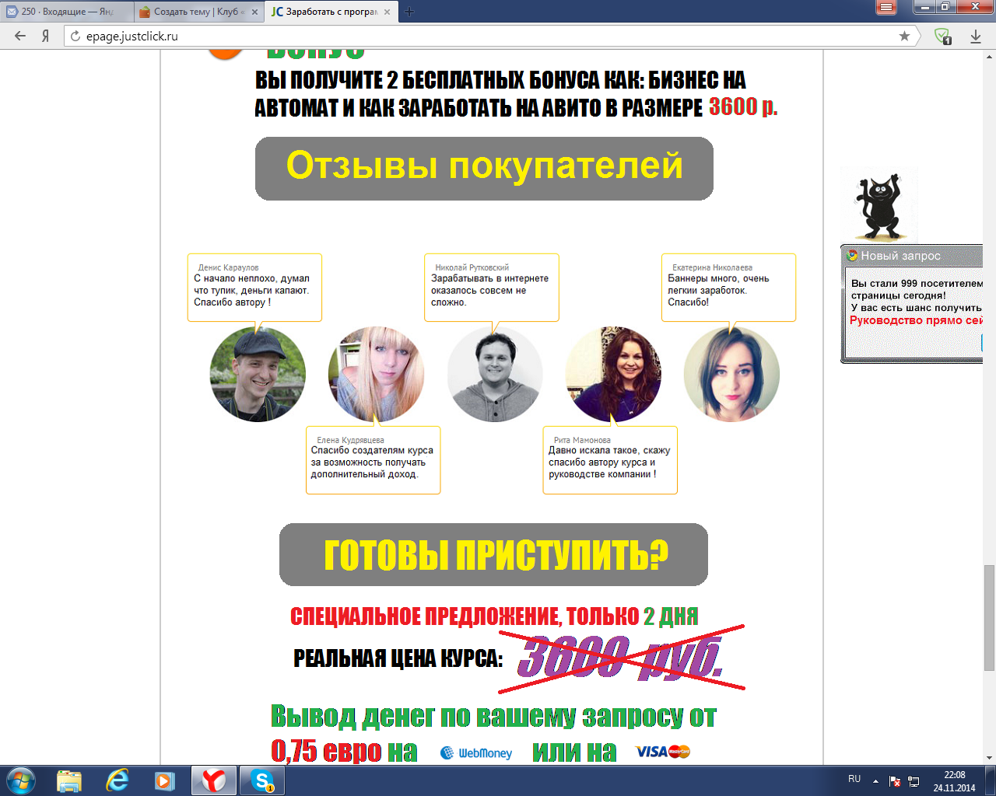The width and height of the screenshot is (996, 796).
Task: Bookmark this page with the star icon
Action: (x=904, y=36)
